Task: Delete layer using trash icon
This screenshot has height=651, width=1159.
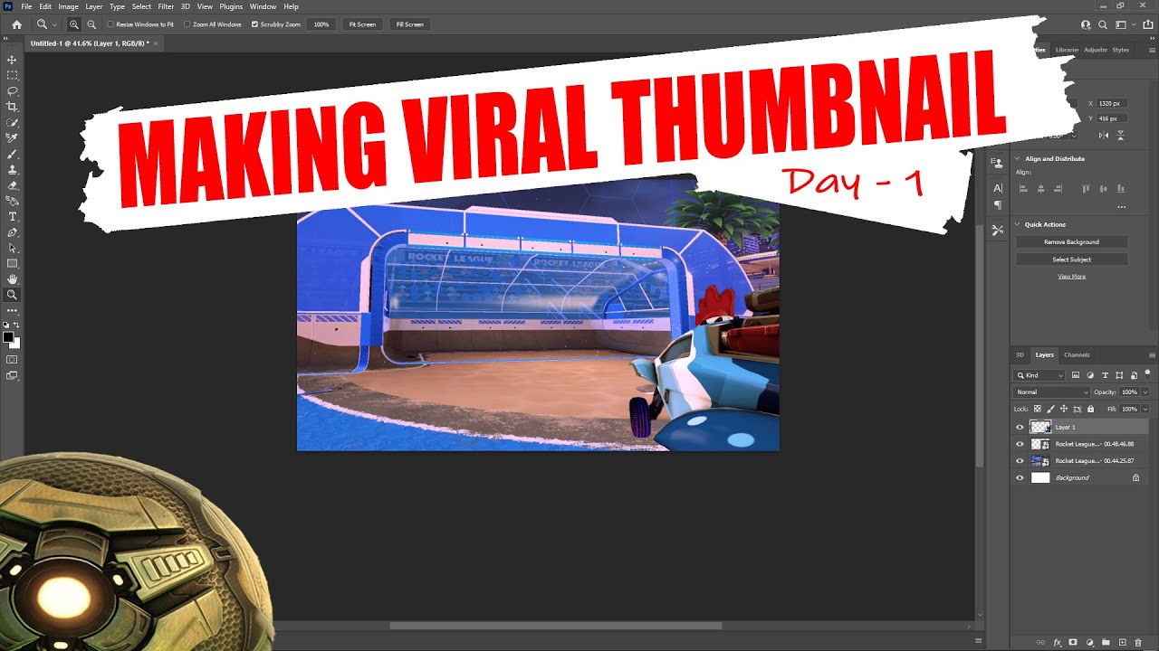Action: (x=1138, y=643)
